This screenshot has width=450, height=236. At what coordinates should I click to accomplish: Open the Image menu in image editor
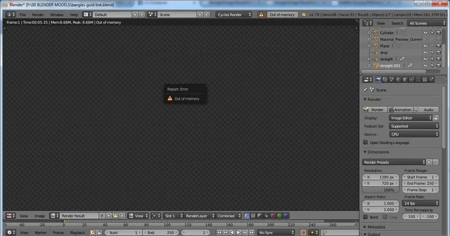(x=40, y=216)
